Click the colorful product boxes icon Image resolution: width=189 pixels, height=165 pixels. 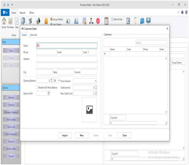pos(38,21)
